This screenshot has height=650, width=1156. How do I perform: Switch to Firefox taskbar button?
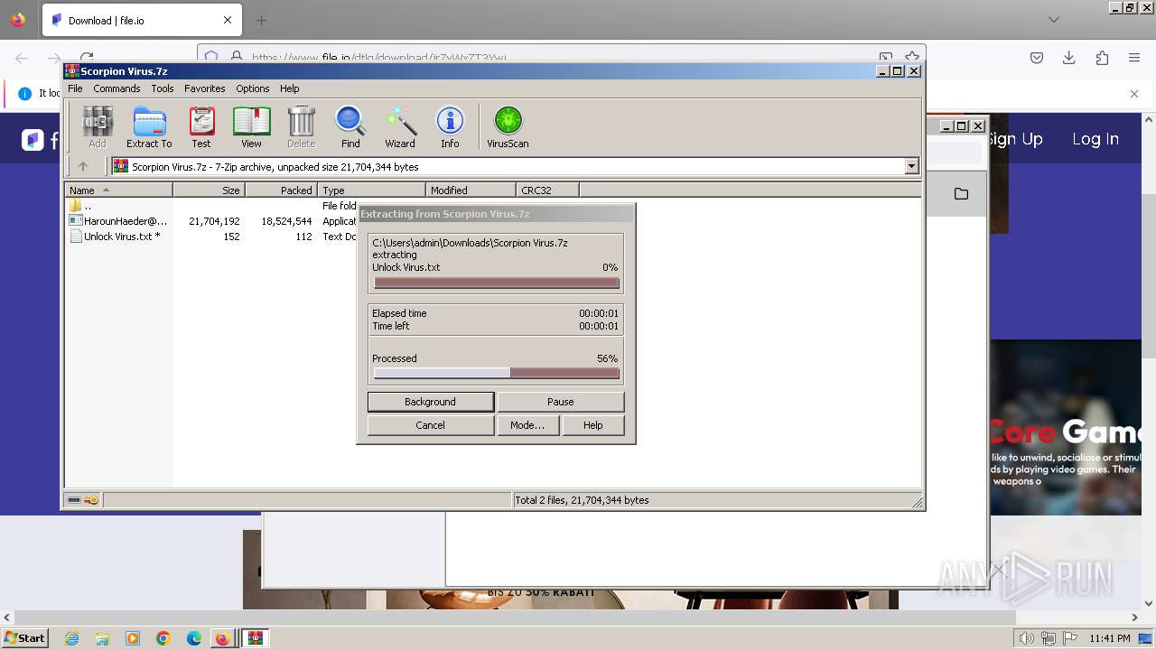[223, 638]
